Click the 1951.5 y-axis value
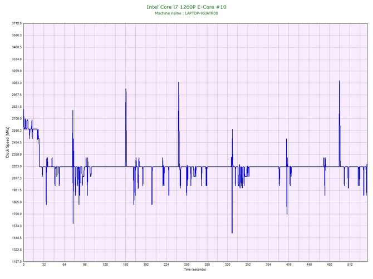This screenshot has height=279, width=373. click(17, 190)
